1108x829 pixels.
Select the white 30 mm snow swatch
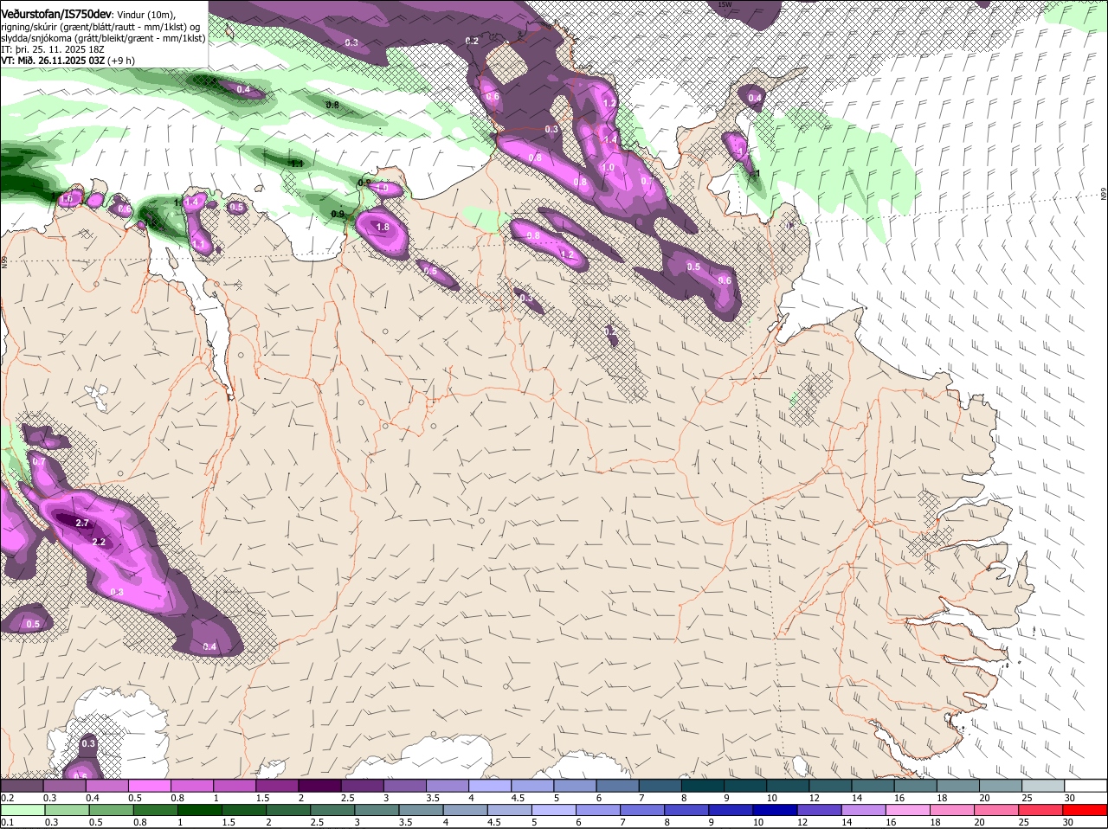coord(1085,786)
